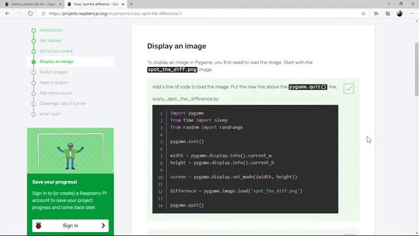Open the What next? step

pyautogui.click(x=50, y=113)
